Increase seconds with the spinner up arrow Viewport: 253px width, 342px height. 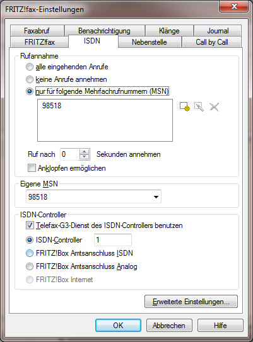[85, 151]
